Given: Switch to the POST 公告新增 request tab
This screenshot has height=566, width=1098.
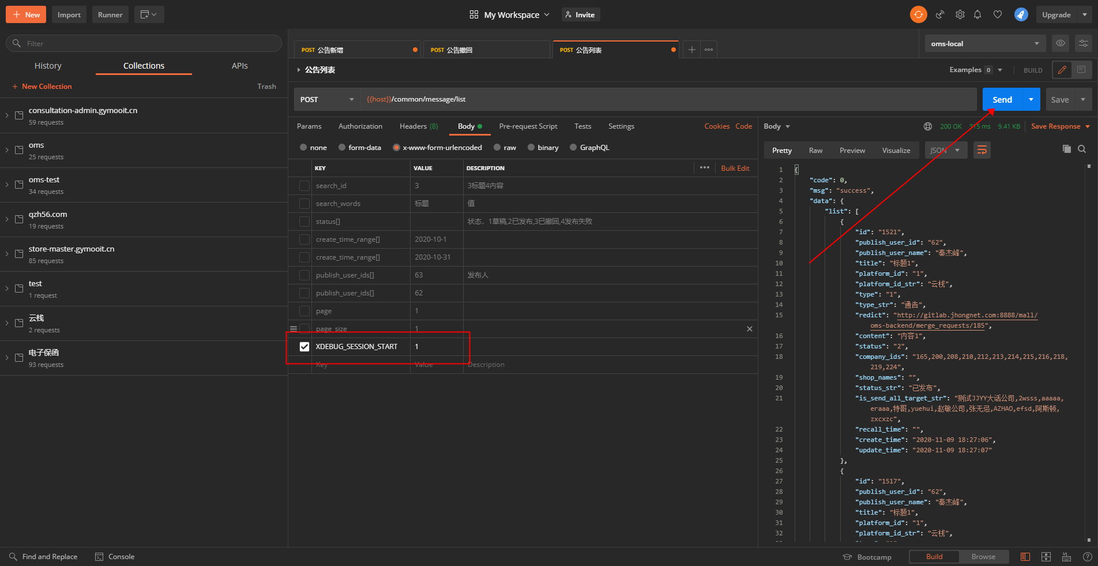Looking at the screenshot, I should point(358,50).
